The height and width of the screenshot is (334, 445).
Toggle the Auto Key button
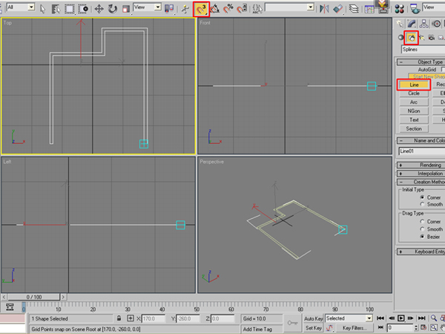point(313,318)
